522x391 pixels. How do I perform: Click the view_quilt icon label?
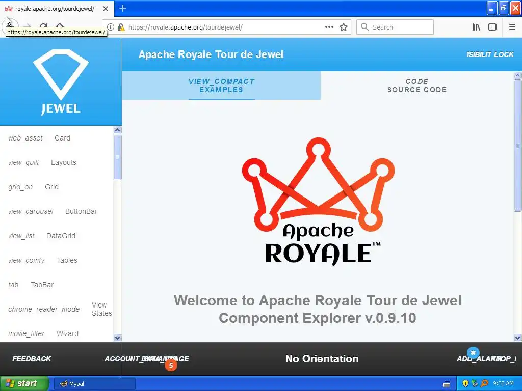pos(23,162)
